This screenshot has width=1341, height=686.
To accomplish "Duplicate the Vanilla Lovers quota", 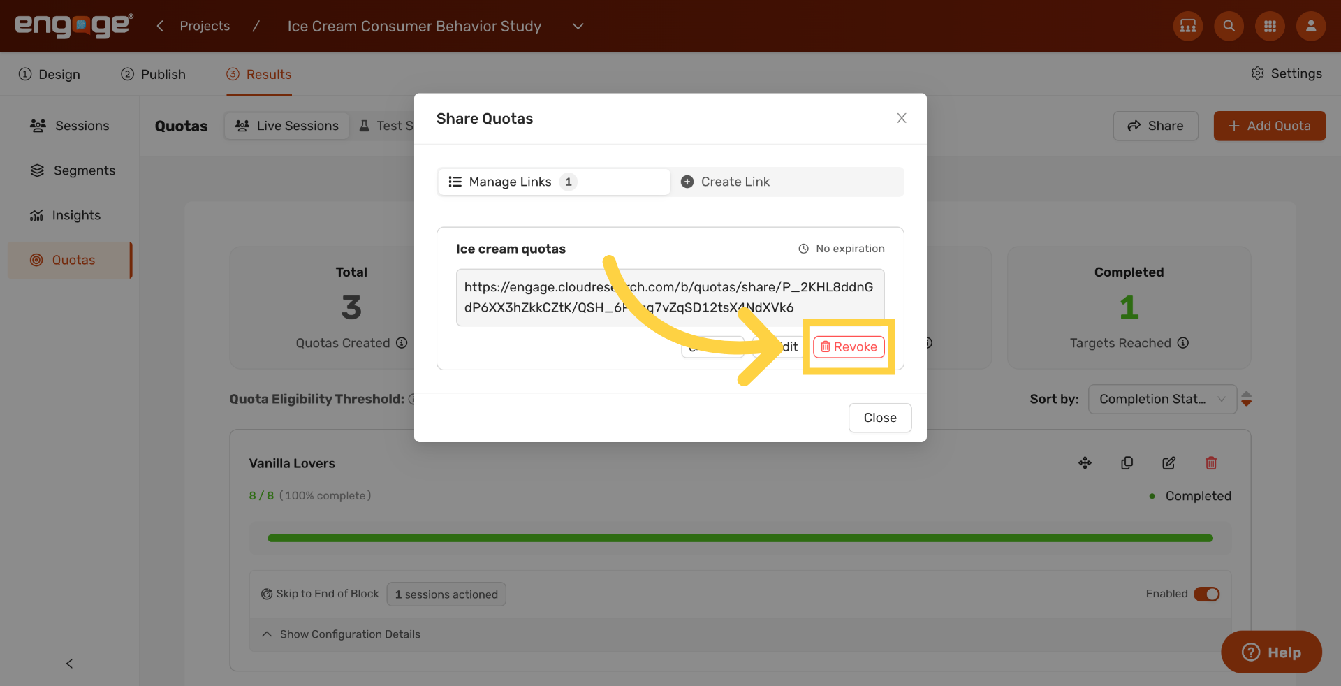I will 1127,463.
